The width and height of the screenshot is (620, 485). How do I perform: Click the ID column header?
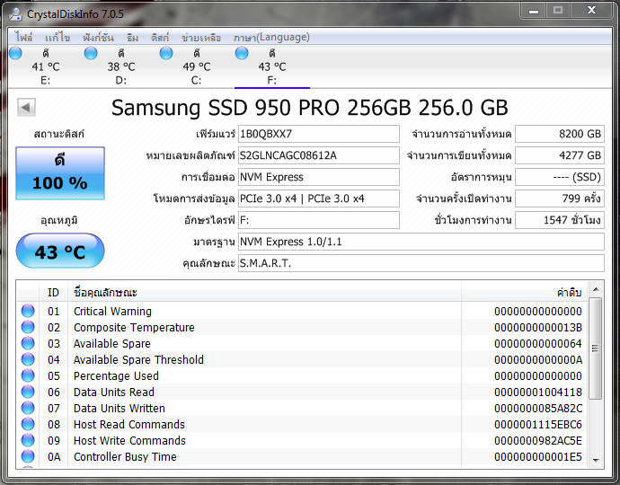coord(54,293)
